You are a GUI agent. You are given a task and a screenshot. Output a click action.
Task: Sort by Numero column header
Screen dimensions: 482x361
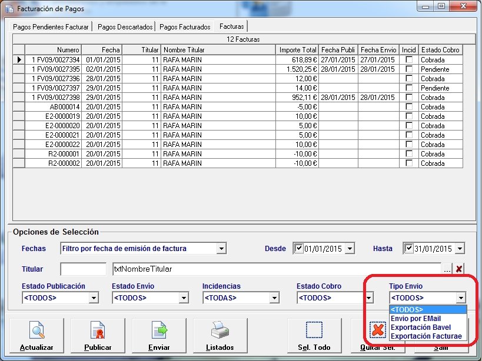(x=53, y=50)
